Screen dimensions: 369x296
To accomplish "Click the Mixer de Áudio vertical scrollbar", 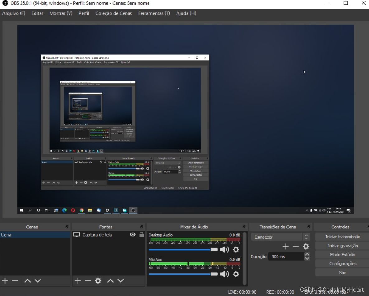I will 244,258.
